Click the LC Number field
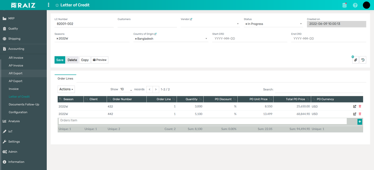Screen dimensions: 374x170 (84, 24)
